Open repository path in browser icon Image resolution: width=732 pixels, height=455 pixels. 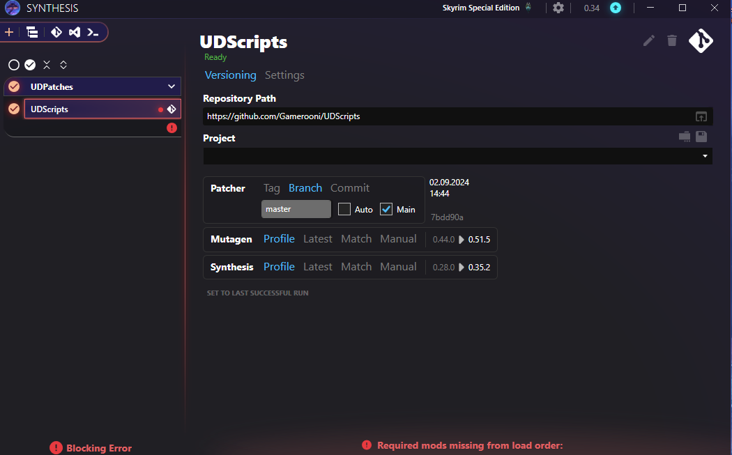point(701,116)
